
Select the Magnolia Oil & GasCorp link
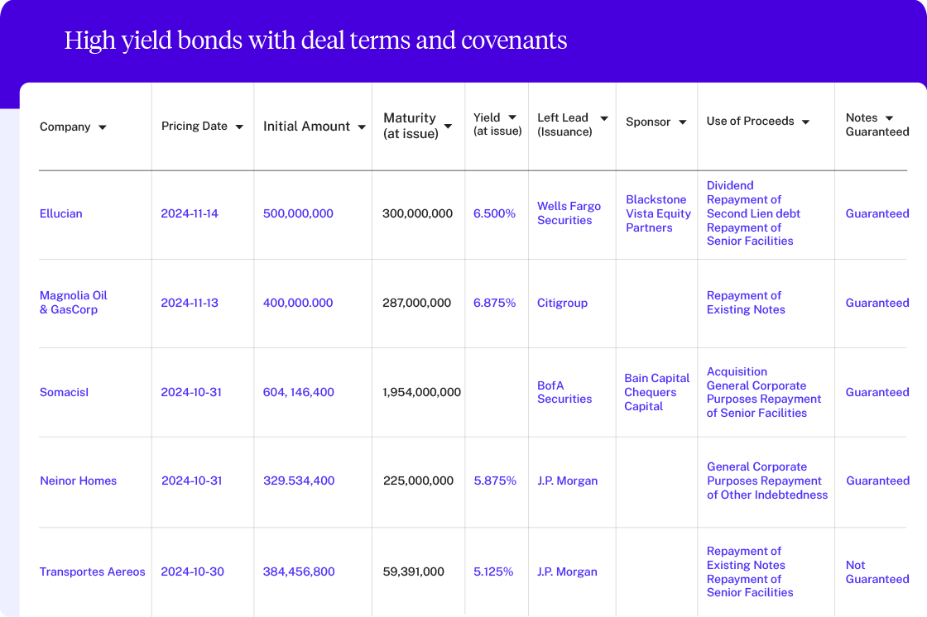click(x=73, y=303)
